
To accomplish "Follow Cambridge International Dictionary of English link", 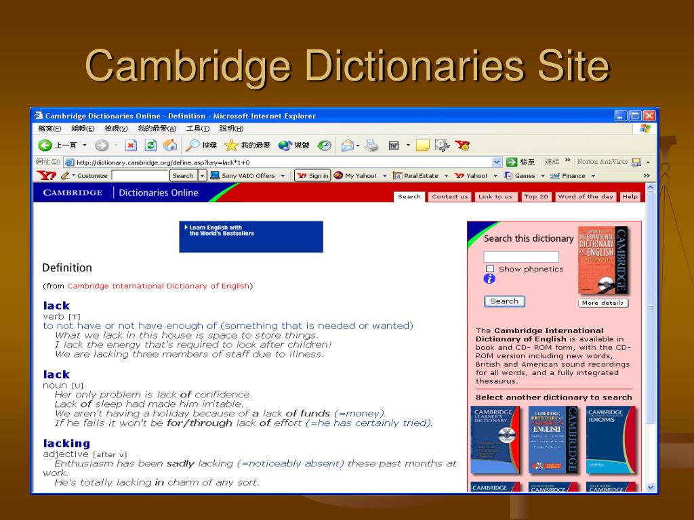I will point(158,286).
